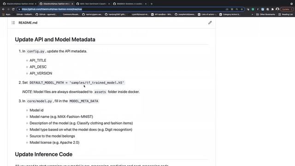Open the API sandbox wiki bookmark
Viewport: 295px width, 166px height.
click(162, 14)
